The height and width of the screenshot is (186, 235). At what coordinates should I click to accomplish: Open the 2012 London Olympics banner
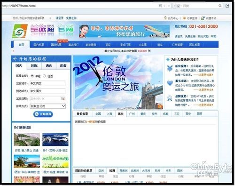pos(118,82)
